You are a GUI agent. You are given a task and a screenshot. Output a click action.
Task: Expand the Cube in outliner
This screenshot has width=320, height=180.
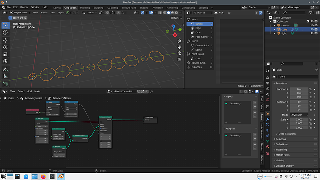pos(275,30)
